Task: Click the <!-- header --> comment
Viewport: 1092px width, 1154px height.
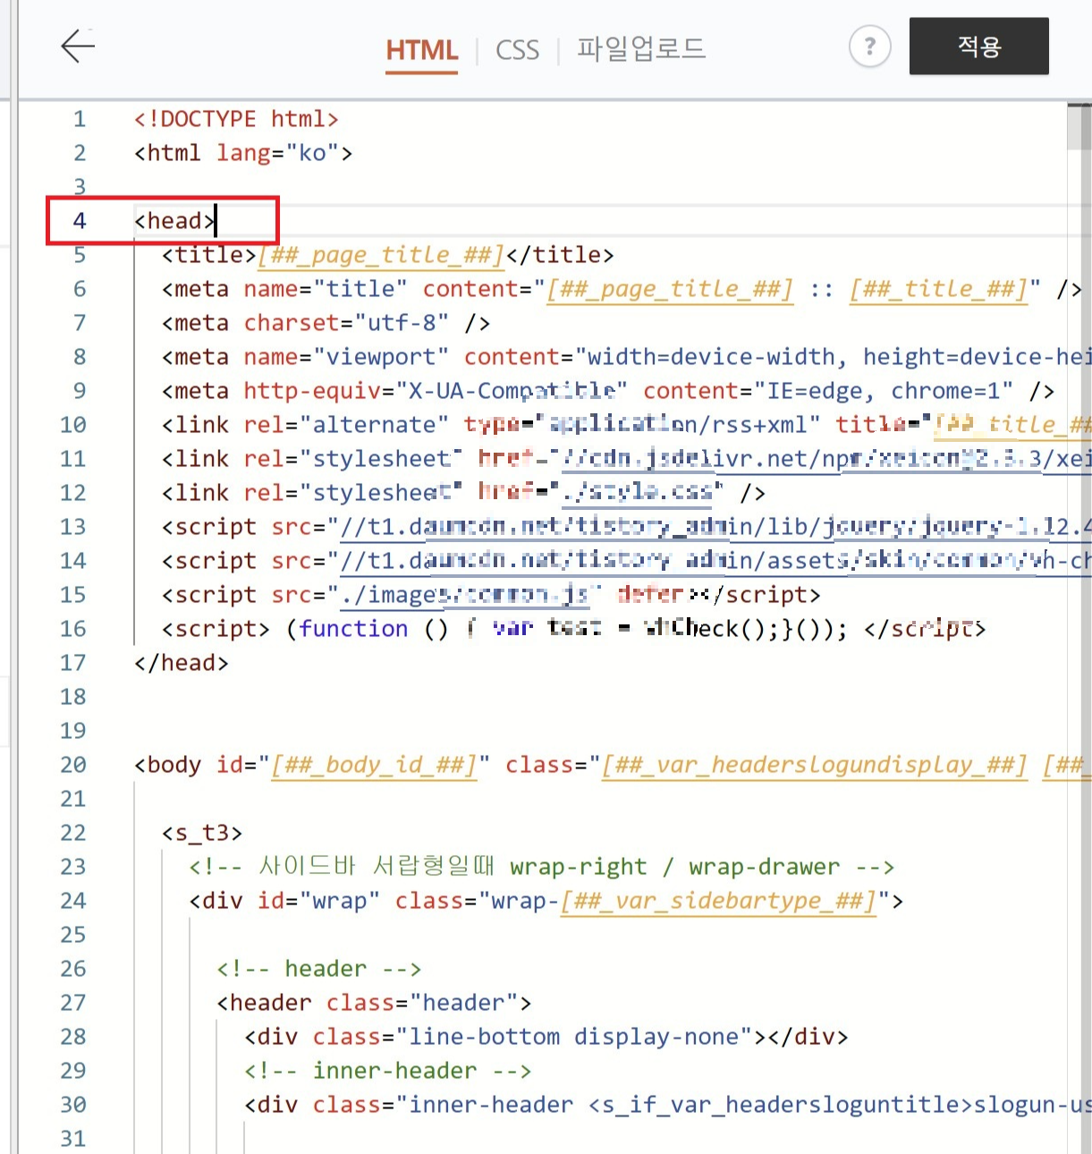Action: coord(319,969)
